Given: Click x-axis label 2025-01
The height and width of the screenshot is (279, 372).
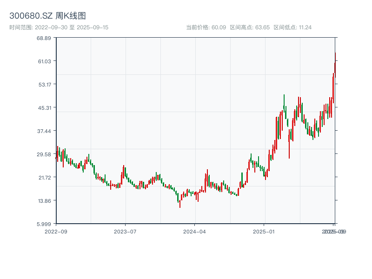Looking at the screenshot, I should click(264, 232).
